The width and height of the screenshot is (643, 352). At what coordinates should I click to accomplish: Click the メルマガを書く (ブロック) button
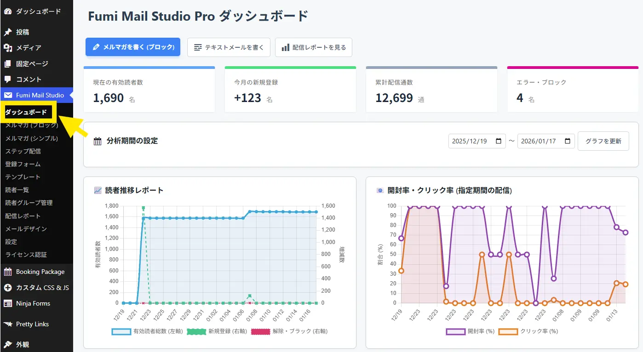click(133, 47)
